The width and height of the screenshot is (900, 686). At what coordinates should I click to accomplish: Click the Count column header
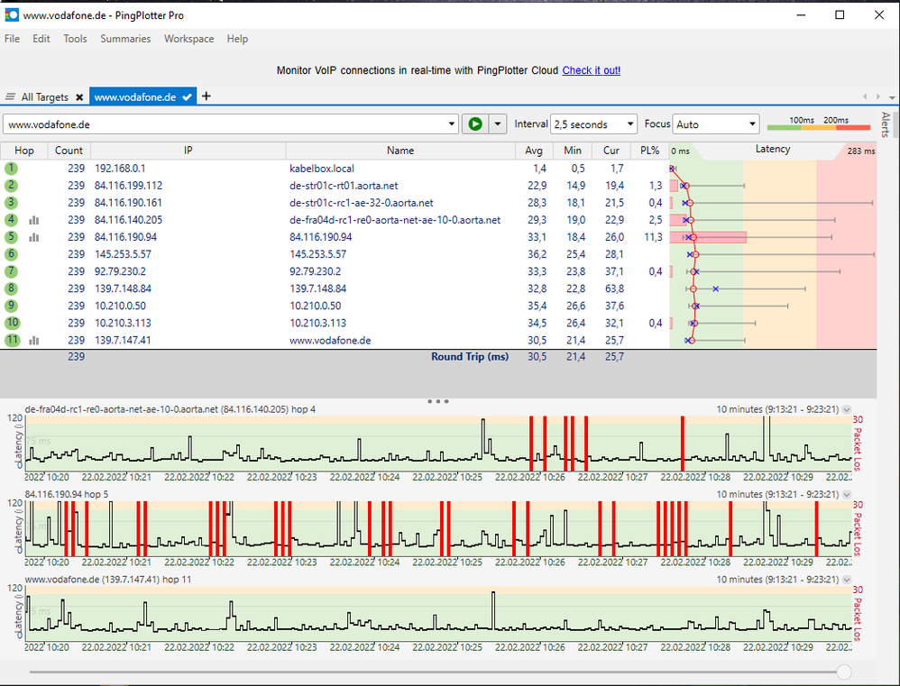[69, 151]
